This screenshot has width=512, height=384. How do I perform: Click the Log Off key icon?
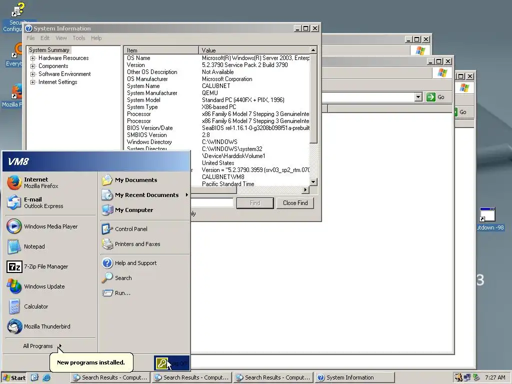(x=162, y=363)
